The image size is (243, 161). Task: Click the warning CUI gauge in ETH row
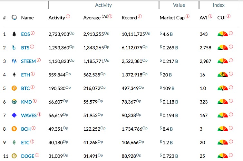(x=223, y=75)
